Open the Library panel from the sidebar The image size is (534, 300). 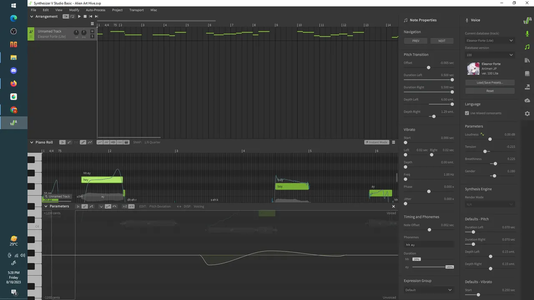click(x=527, y=60)
